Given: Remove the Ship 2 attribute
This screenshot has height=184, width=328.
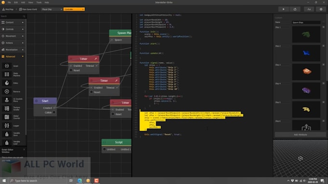Looking at the screenshot, I should pyautogui.click(x=323, y=46).
